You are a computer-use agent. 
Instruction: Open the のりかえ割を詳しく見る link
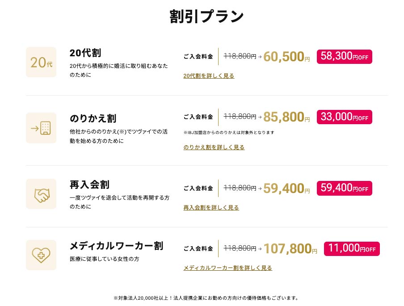214,147
